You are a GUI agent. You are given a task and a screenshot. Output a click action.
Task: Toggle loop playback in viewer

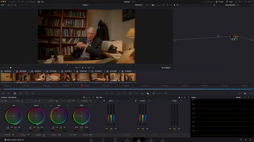pos(93,68)
